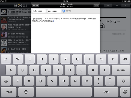This screenshot has height=98, width=131.
Task: Tap the 送信 send button
Action: [x=96, y=5]
